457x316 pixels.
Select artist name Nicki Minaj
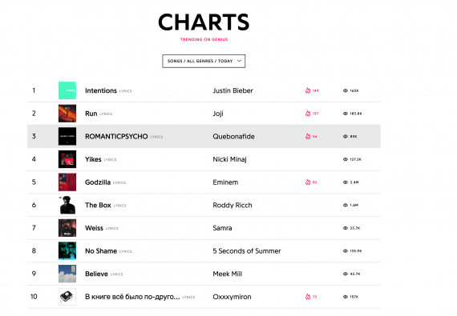point(229,159)
